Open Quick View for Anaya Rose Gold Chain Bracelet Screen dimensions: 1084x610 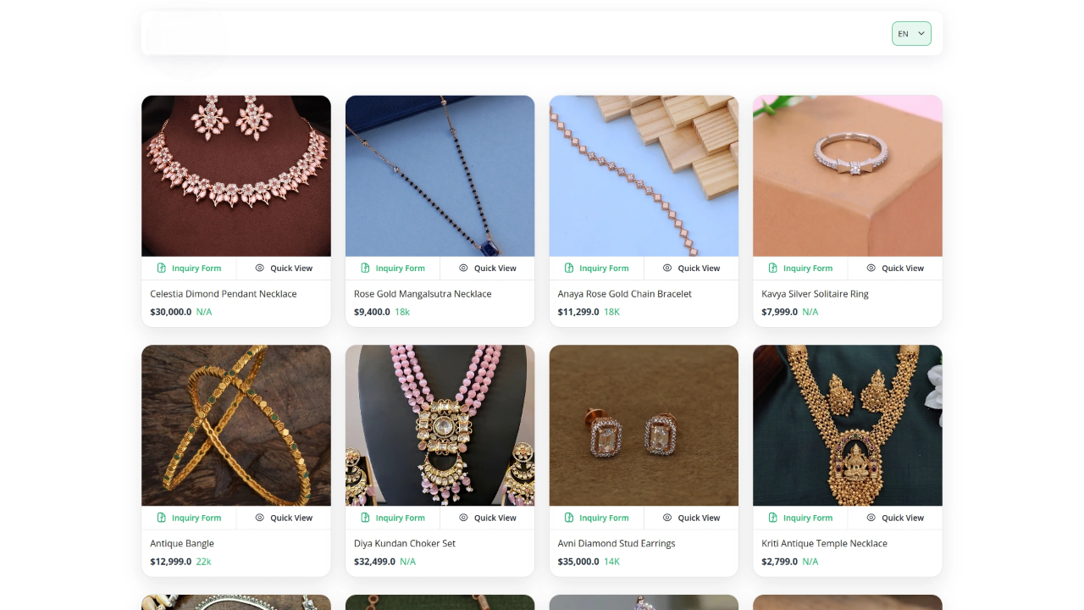click(x=691, y=268)
